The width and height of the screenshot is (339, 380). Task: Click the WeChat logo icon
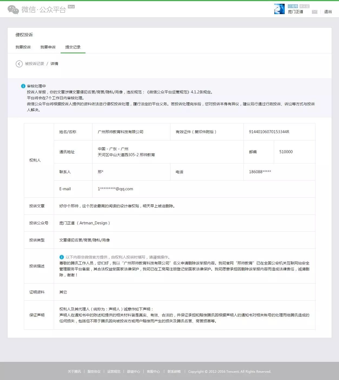[13, 9]
